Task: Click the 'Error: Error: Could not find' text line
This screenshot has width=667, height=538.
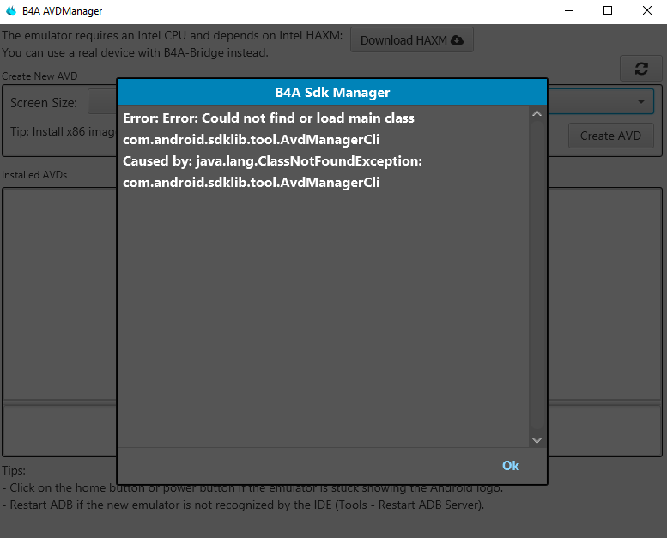Action: tap(269, 118)
